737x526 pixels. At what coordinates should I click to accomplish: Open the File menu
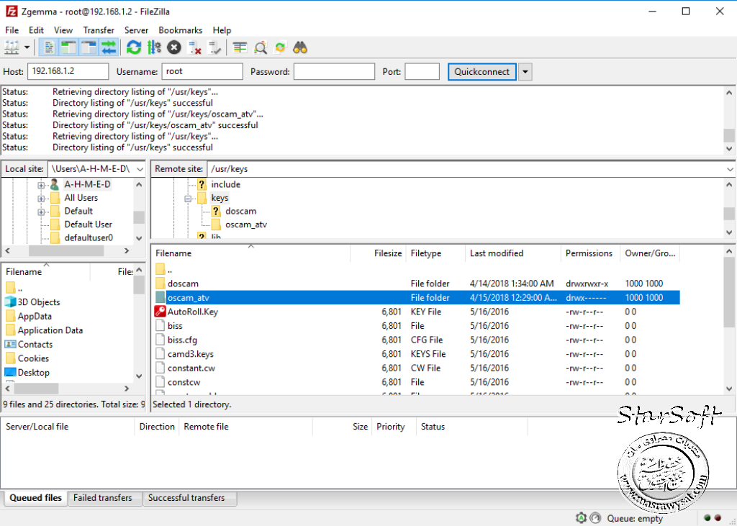12,30
